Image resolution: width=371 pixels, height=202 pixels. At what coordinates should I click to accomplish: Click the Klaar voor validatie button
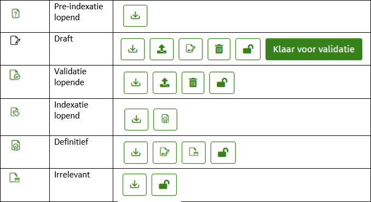(314, 49)
